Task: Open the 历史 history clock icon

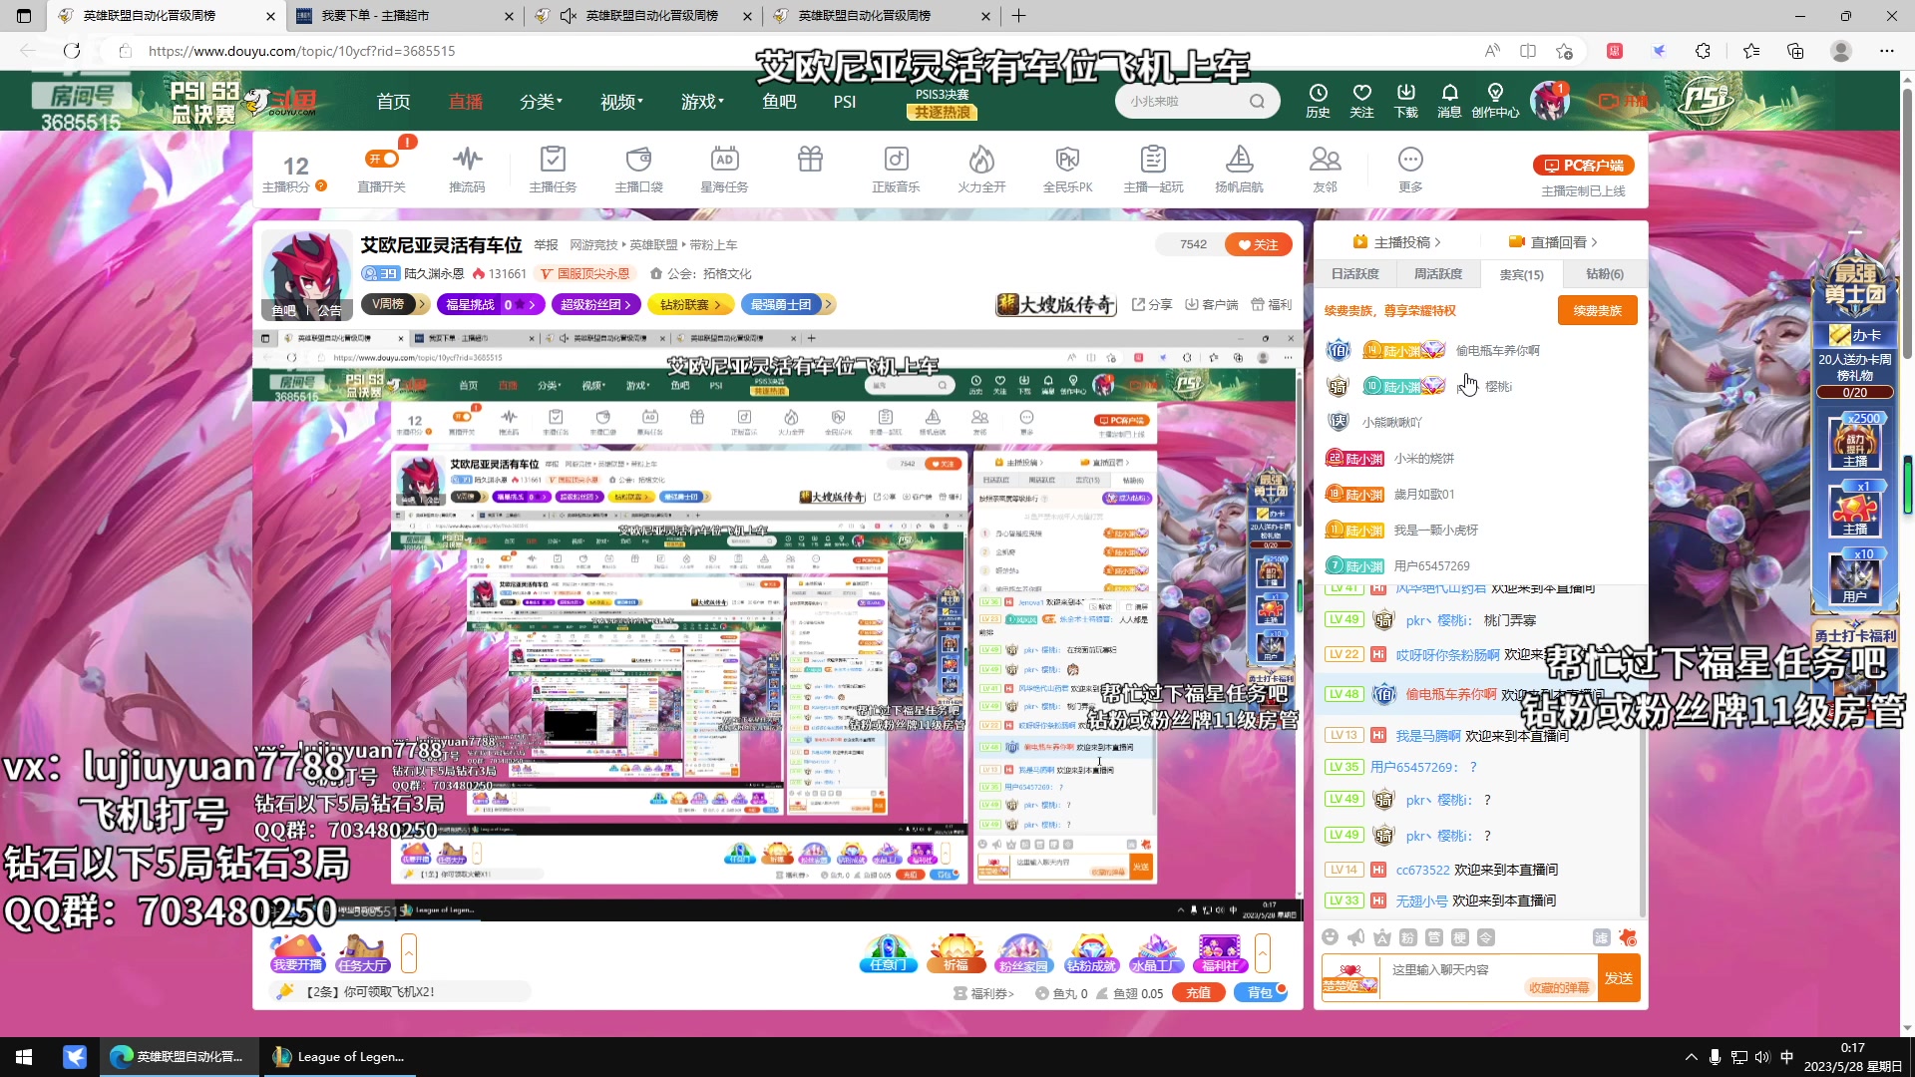Action: point(1318,101)
